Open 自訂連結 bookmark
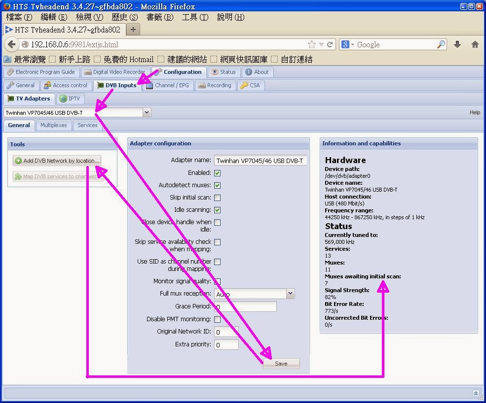This screenshot has height=403, width=486. pyautogui.click(x=292, y=60)
